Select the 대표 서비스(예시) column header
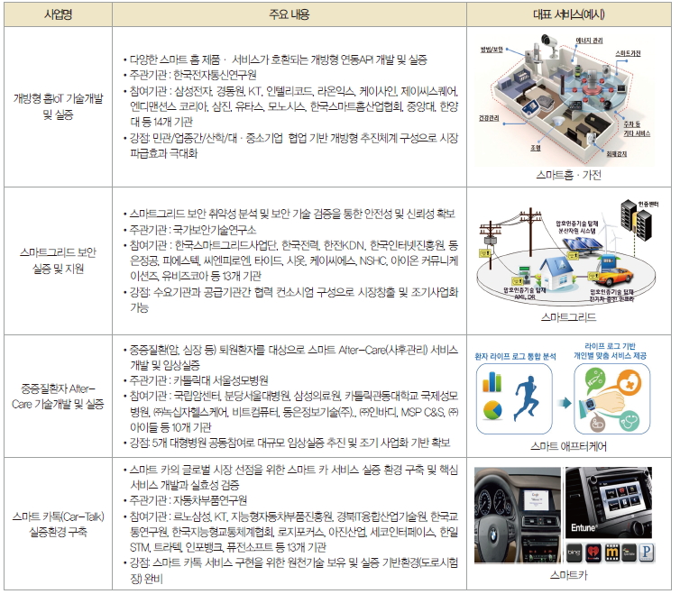 point(570,15)
